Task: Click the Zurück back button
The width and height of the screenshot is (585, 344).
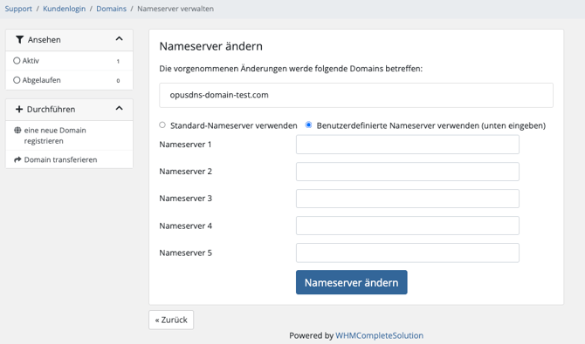Action: point(171,320)
